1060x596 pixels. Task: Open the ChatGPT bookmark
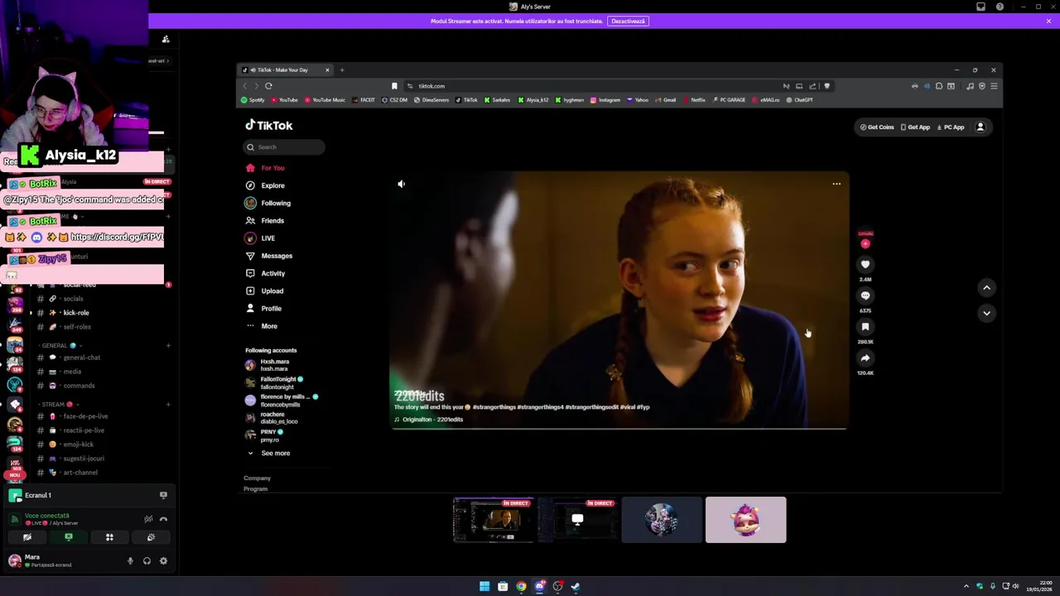[800, 100]
